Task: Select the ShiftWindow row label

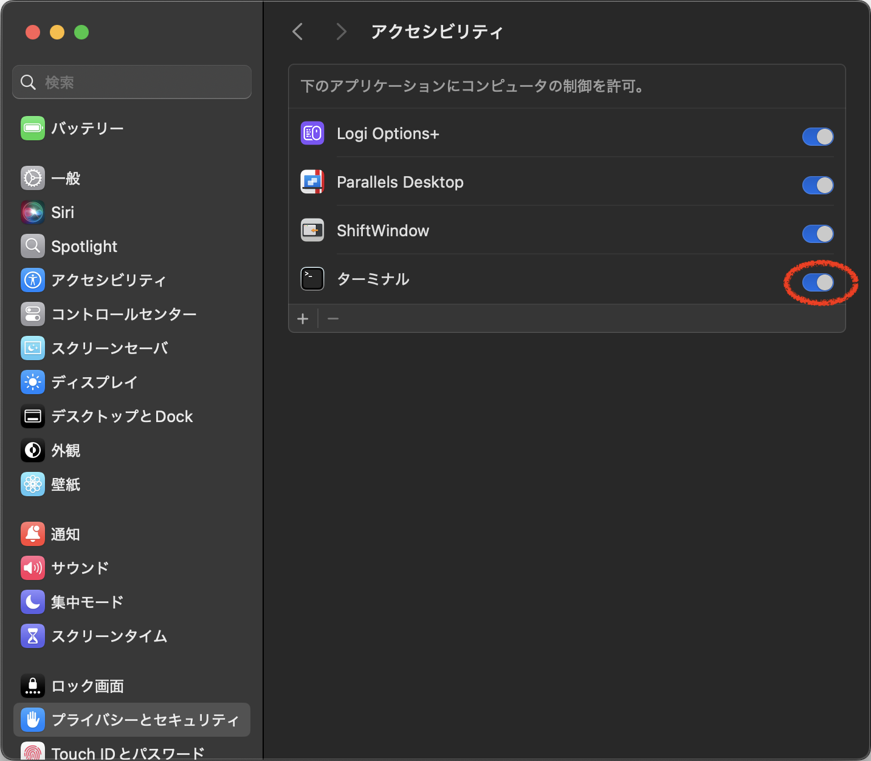Action: 383,231
